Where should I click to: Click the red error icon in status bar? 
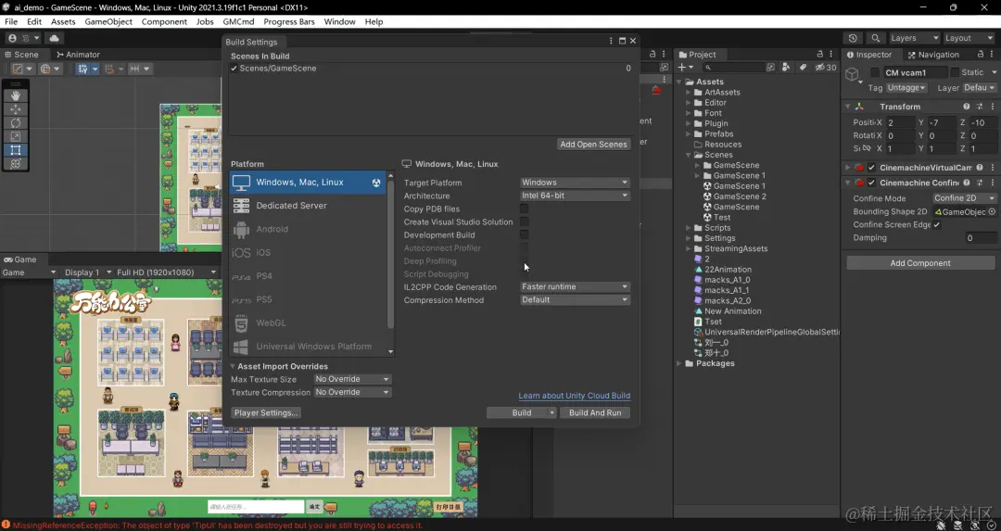tap(6, 525)
